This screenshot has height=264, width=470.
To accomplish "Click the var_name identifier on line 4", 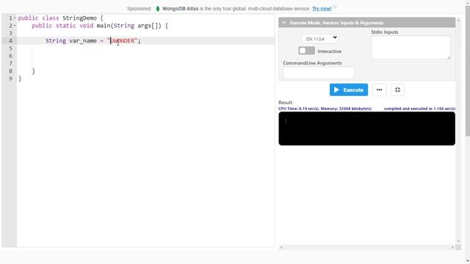I will tap(83, 41).
